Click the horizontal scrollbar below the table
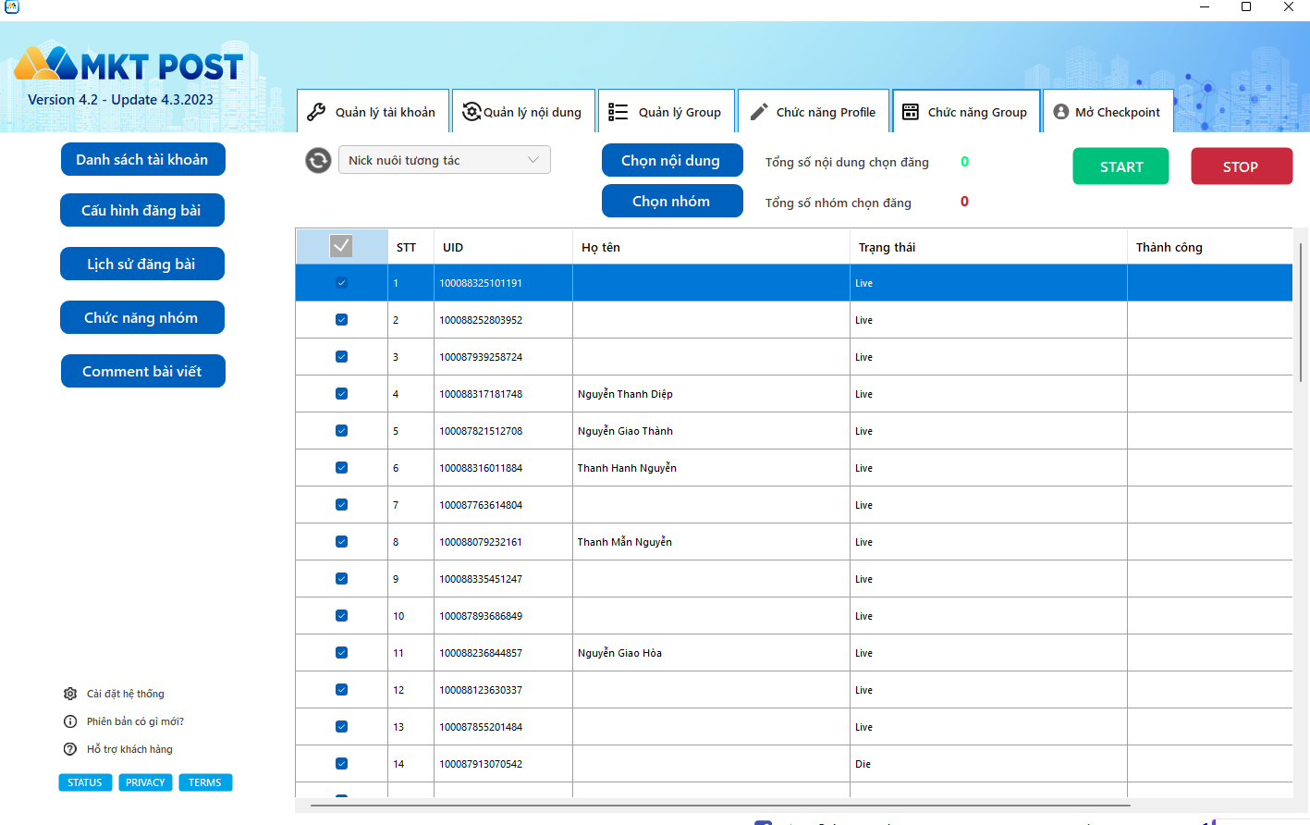The image size is (1310, 825). 720,806
